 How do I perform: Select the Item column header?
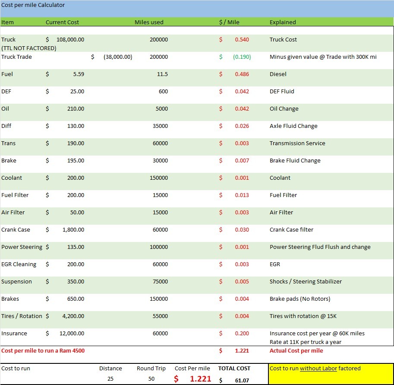[7, 22]
